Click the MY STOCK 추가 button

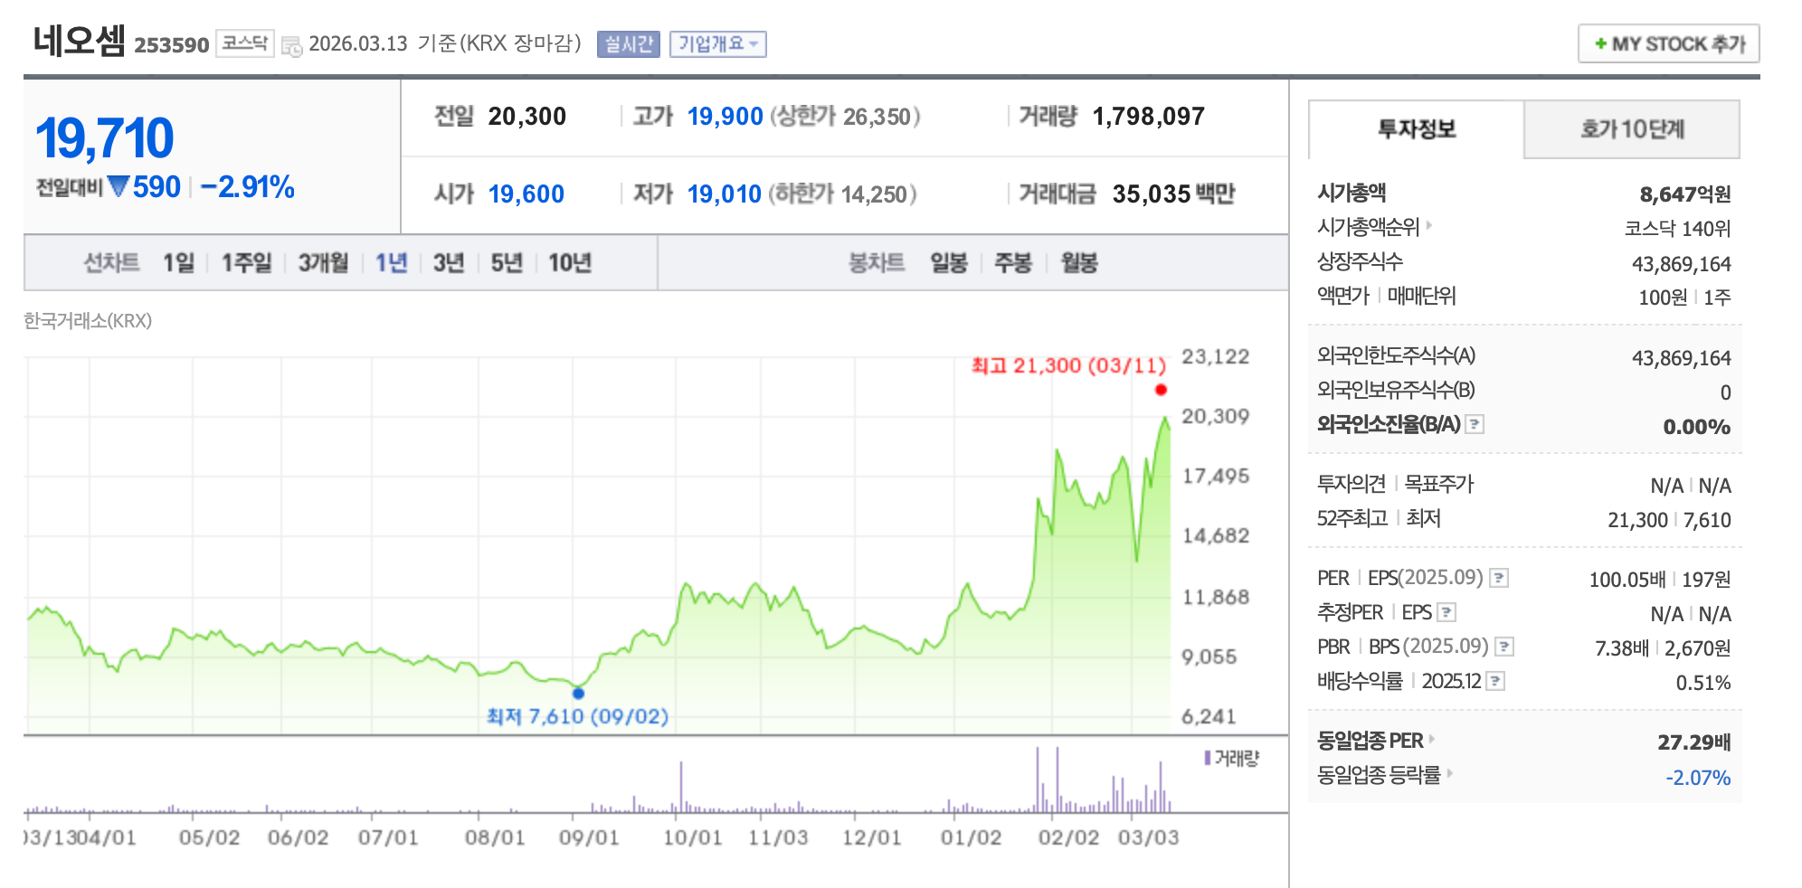pyautogui.click(x=1669, y=43)
